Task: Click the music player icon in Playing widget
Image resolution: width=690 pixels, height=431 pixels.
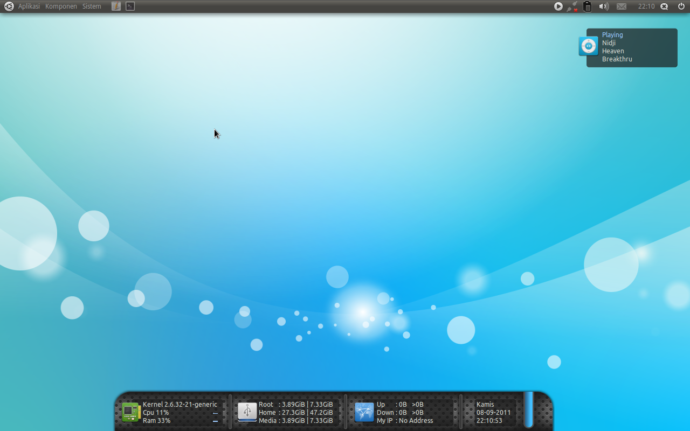Action: pyautogui.click(x=588, y=46)
